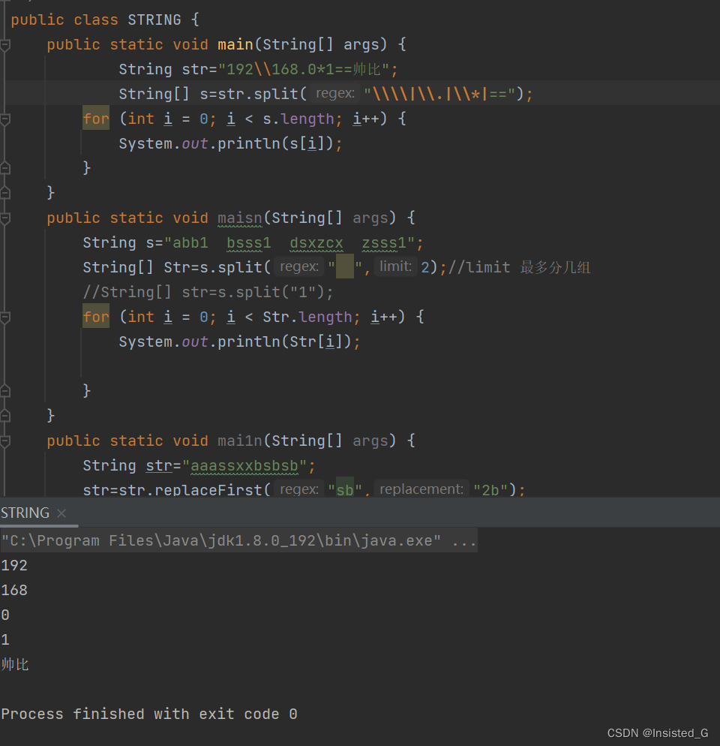This screenshot has width=720, height=746.
Task: Collapse the for loop inside maisn
Action: coord(6,317)
